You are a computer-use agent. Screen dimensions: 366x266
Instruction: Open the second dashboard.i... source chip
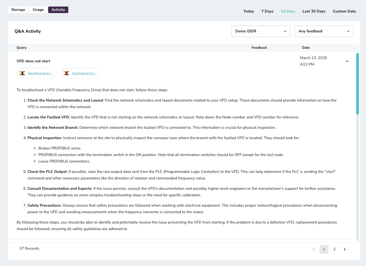81,73
